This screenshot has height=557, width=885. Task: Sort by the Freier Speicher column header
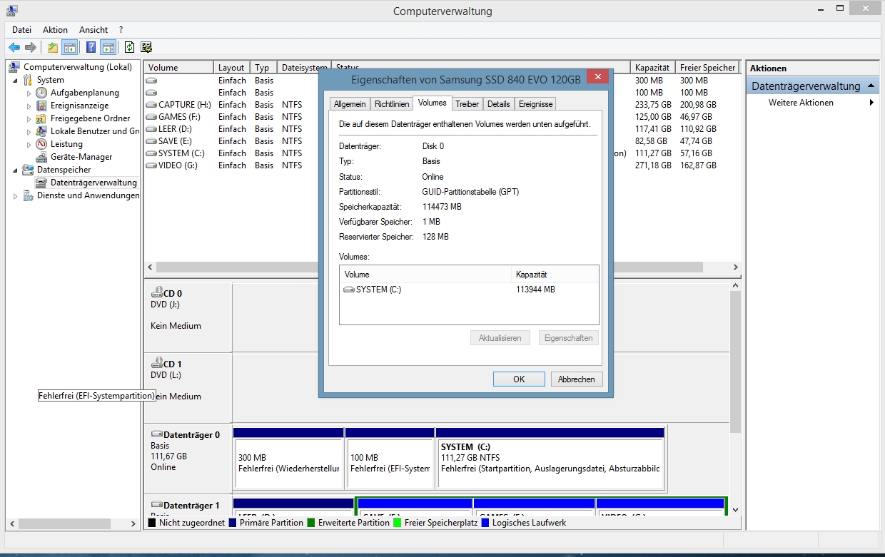pyautogui.click(x=707, y=68)
